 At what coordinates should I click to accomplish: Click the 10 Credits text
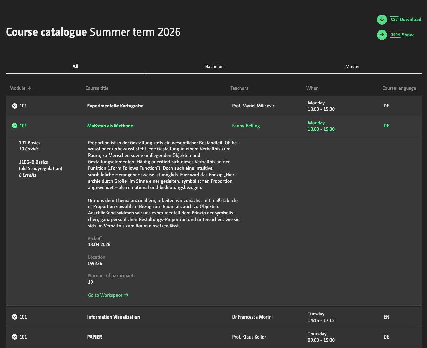pyautogui.click(x=29, y=149)
